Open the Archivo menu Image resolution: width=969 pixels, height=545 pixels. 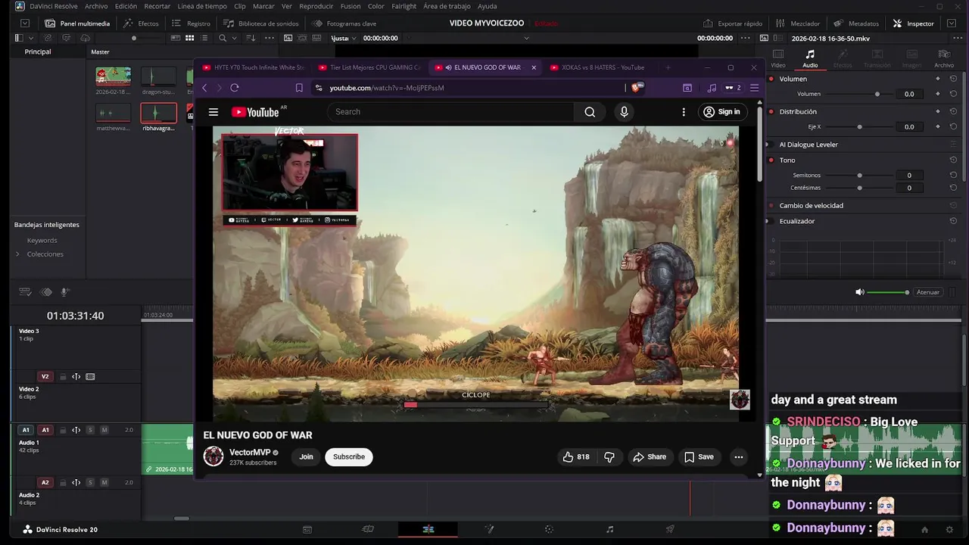pyautogui.click(x=96, y=6)
